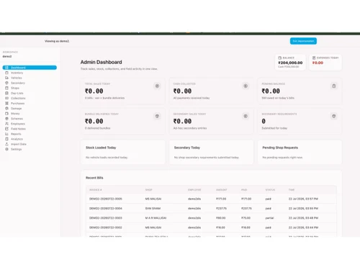Click the Inventory box icon

[6, 73]
